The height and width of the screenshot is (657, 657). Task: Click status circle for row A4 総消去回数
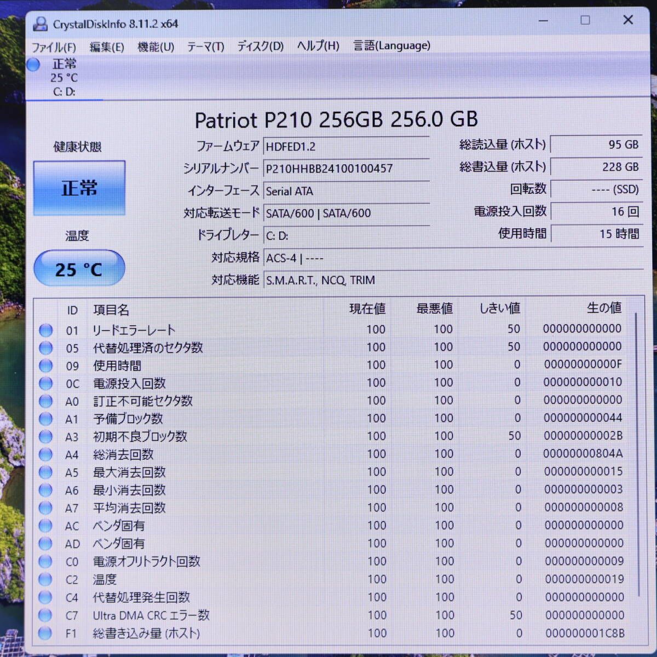tap(45, 454)
